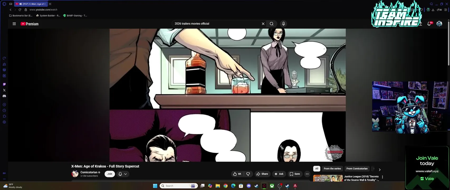The height and width of the screenshot is (190, 450).
Task: Go forward with the browser forward arrow
Action: pos(15,10)
